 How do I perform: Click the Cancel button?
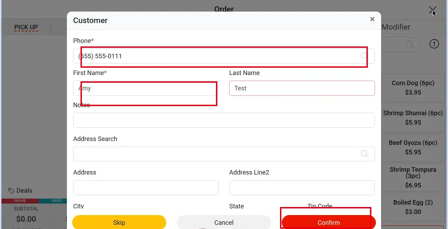(x=224, y=222)
